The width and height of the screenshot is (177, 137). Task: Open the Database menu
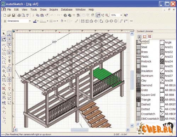point(67,10)
